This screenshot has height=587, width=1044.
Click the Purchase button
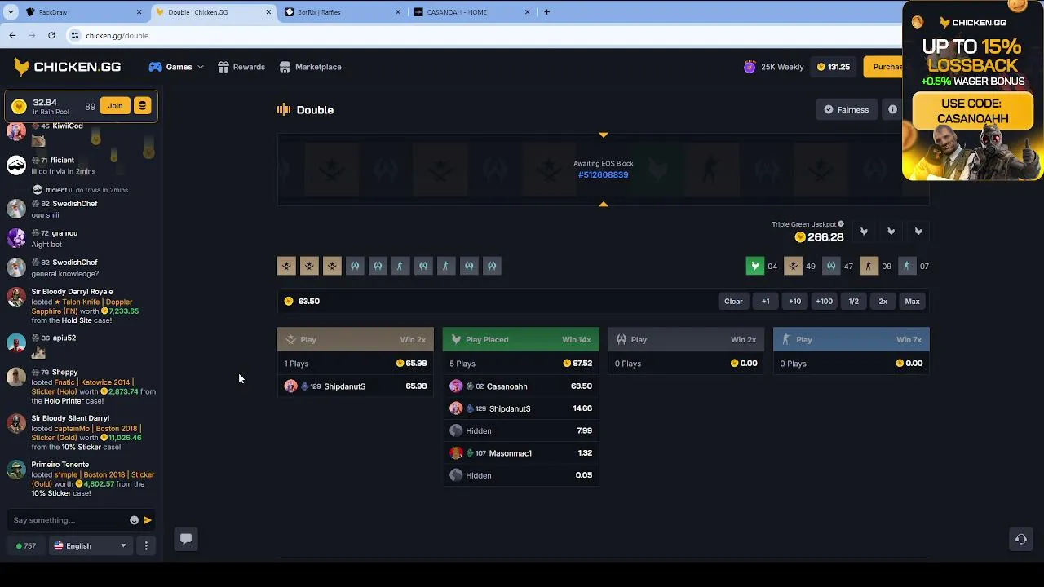click(884, 67)
